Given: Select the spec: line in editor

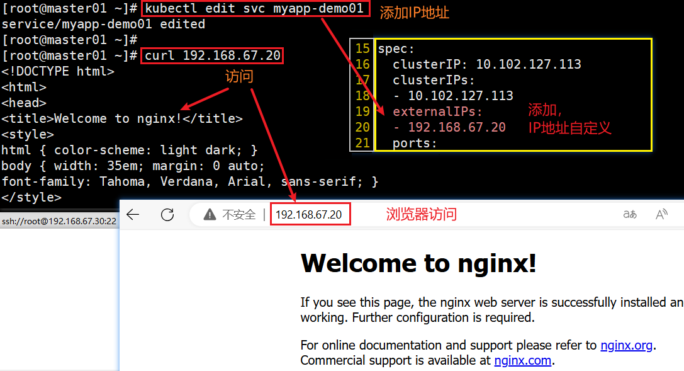Looking at the screenshot, I should point(396,49).
